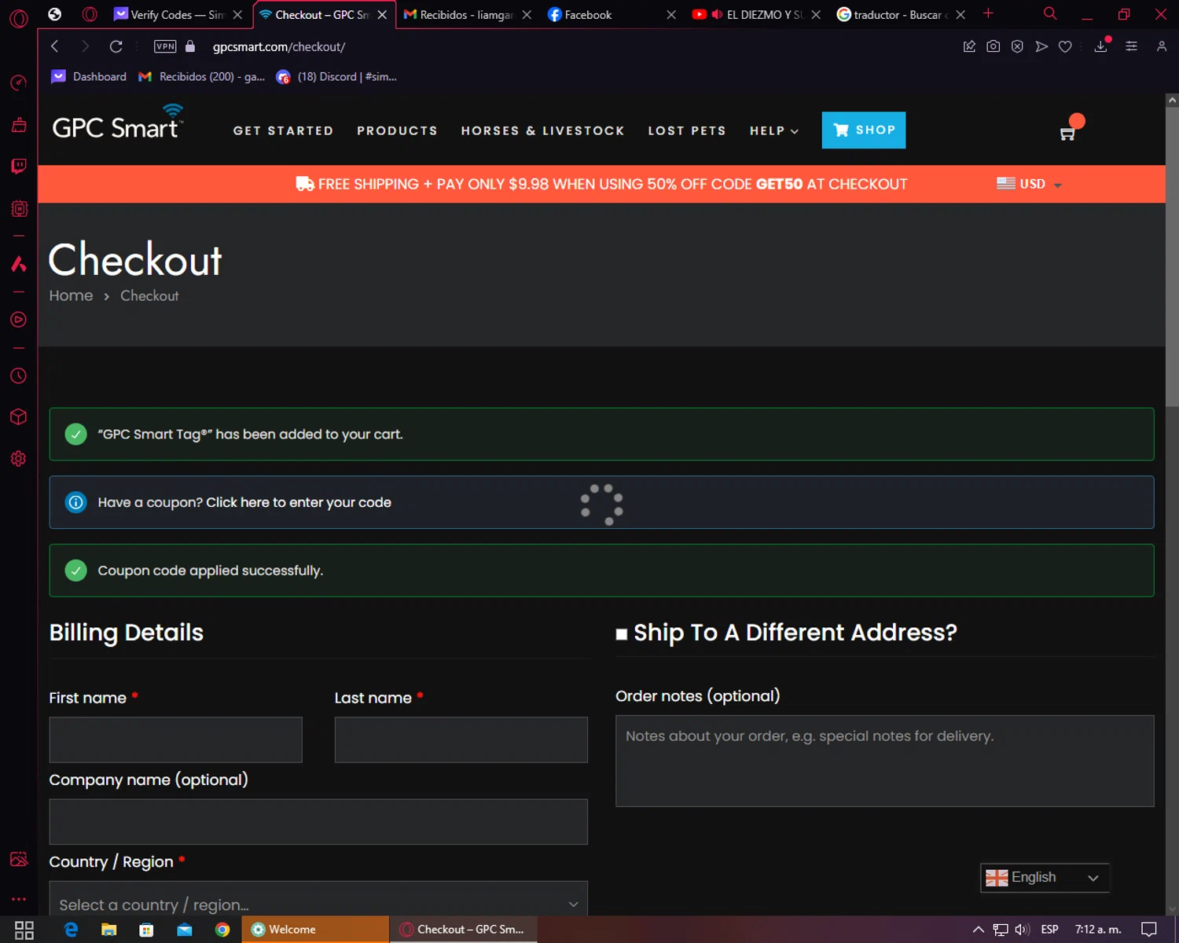Click here to enter your coupon code

298,502
